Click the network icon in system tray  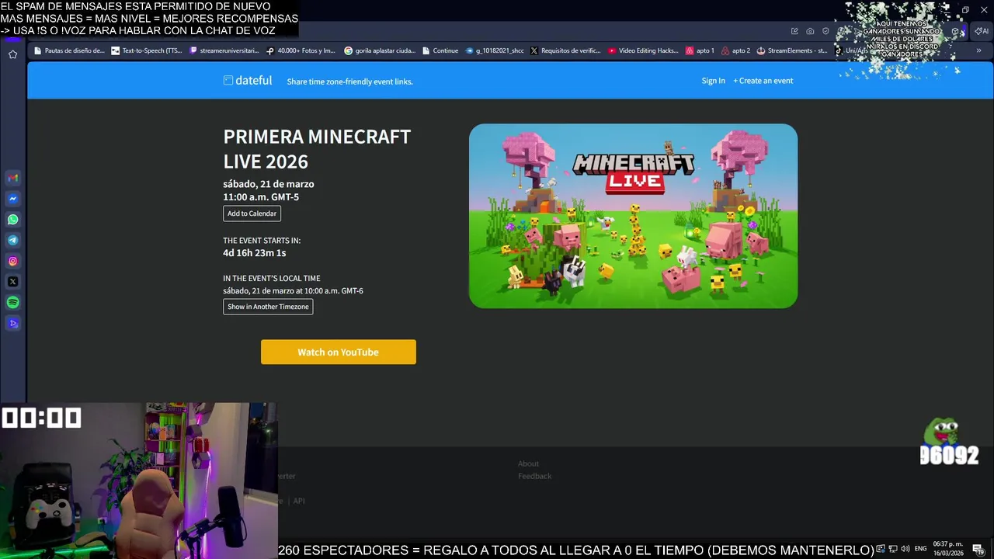coord(892,549)
